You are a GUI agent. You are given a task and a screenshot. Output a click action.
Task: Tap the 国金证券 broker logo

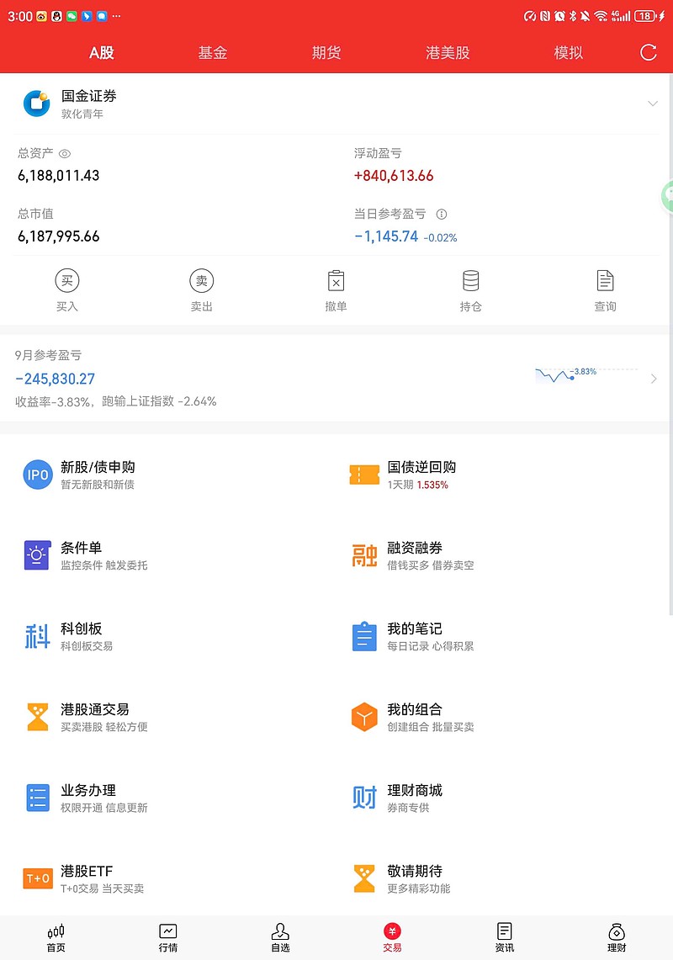coord(37,104)
